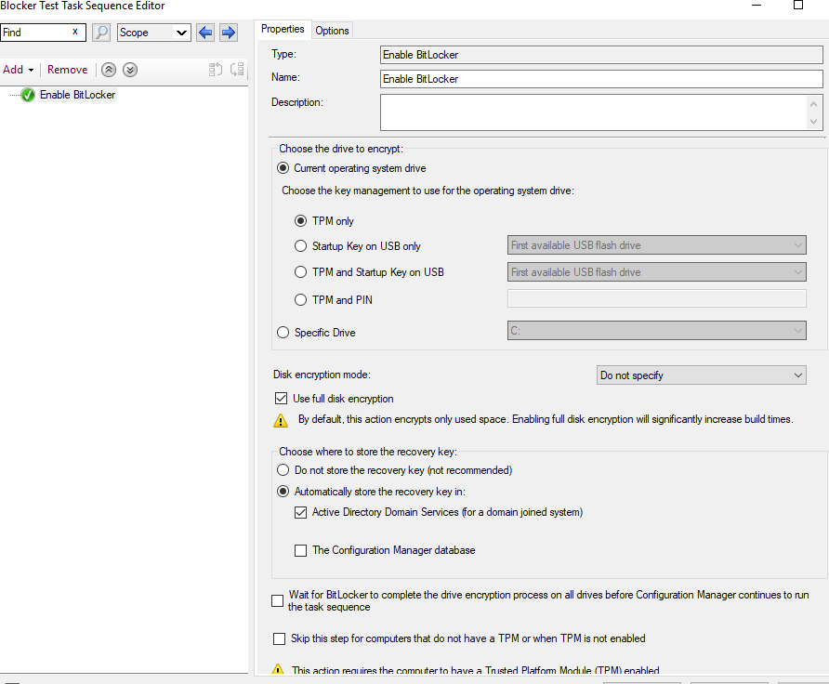Click full disk encryption warning triangle icon

click(x=281, y=420)
